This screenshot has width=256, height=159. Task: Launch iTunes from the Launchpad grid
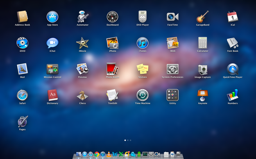point(143,43)
